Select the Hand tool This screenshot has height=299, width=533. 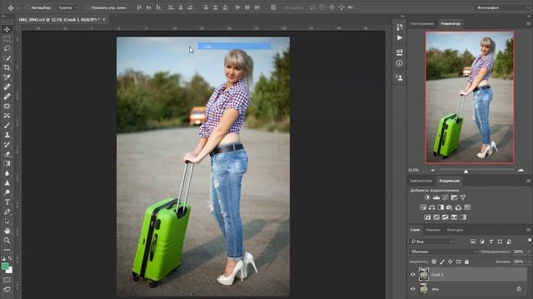[x=7, y=231]
